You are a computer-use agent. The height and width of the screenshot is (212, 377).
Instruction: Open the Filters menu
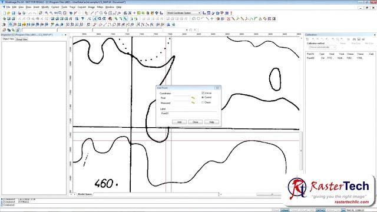coord(100,7)
